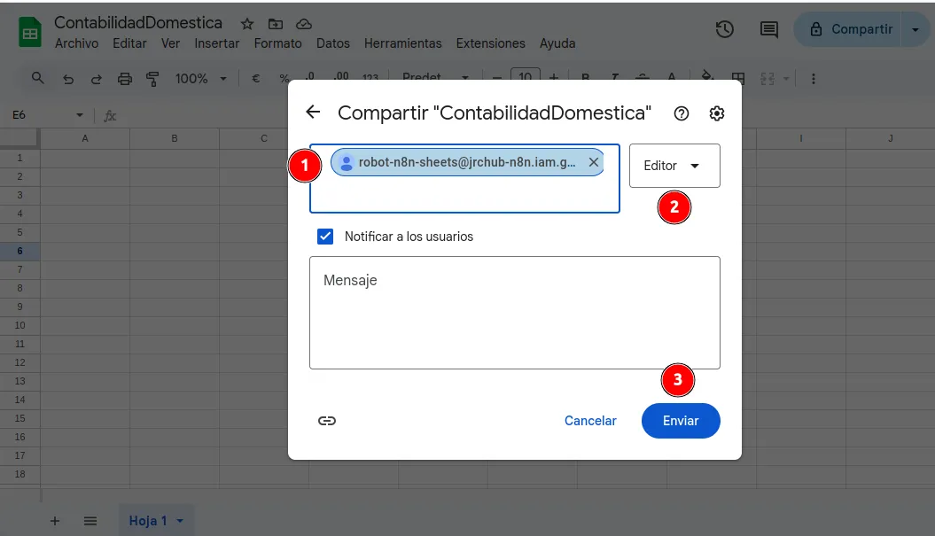The height and width of the screenshot is (536, 935).
Task: Open the toolbar three-dot overflow menu
Action: 814,79
